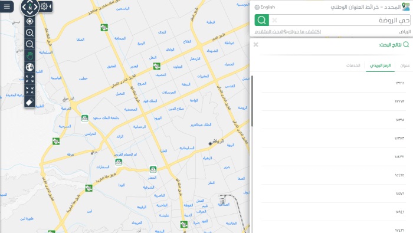413x233 pixels.
Task: Click the العليا district label on map
Action: click(163, 151)
